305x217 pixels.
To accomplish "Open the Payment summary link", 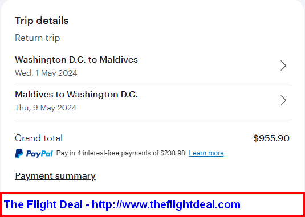I will pyautogui.click(x=55, y=176).
